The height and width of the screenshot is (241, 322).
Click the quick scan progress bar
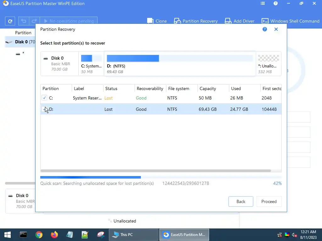click(161, 177)
